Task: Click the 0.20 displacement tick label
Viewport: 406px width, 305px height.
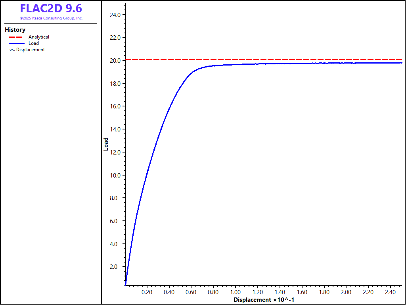Action: pyautogui.click(x=147, y=292)
